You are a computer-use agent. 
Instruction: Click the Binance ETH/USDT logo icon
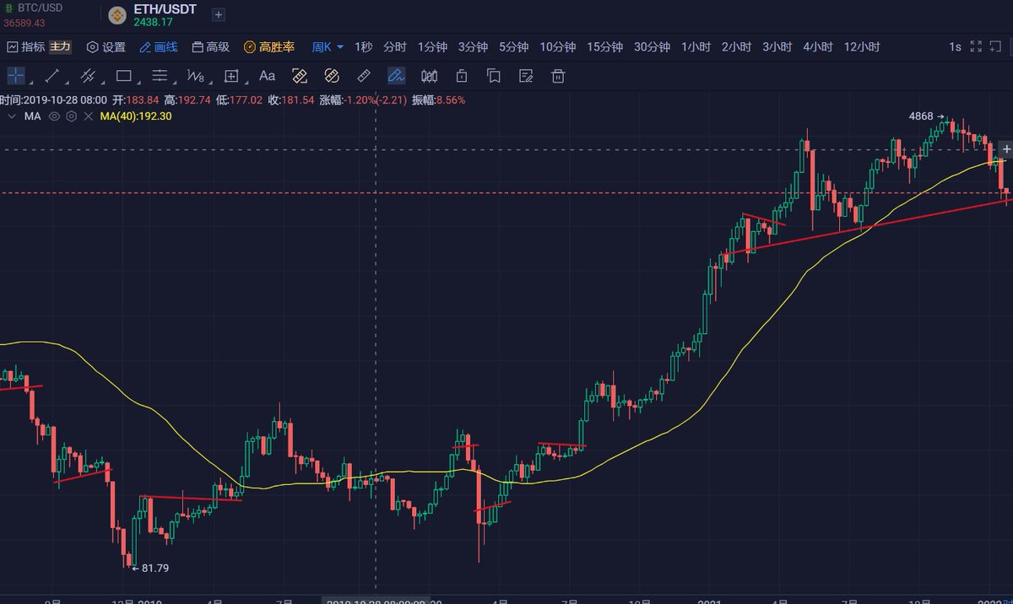[x=116, y=14]
